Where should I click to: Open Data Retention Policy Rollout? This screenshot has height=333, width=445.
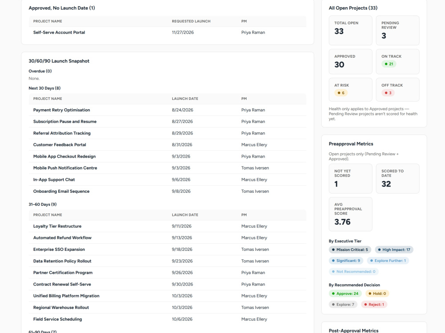pyautogui.click(x=62, y=261)
